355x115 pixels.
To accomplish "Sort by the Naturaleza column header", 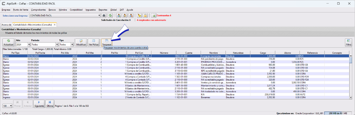I will pyautogui.click(x=238, y=53).
